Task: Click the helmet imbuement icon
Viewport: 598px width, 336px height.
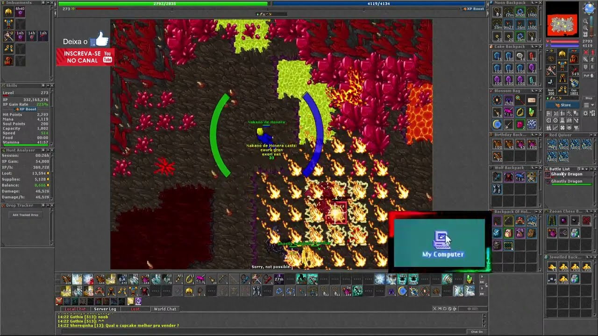Action: (8, 12)
